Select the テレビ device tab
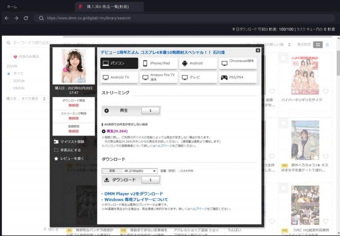This screenshot has height=236, width=340. tap(198, 77)
